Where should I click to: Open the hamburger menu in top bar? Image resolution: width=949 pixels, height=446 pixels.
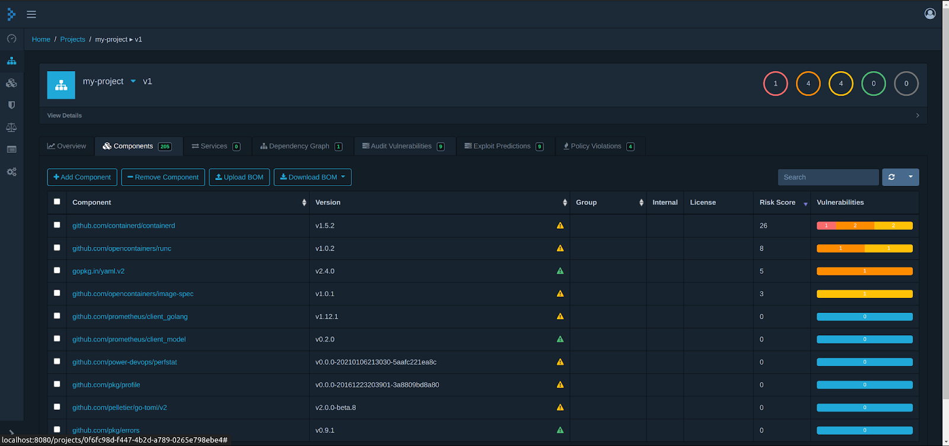(31, 14)
